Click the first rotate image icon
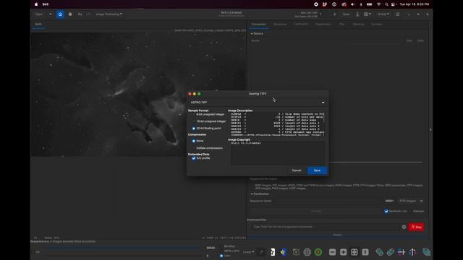463x260 pixels. [379, 252]
